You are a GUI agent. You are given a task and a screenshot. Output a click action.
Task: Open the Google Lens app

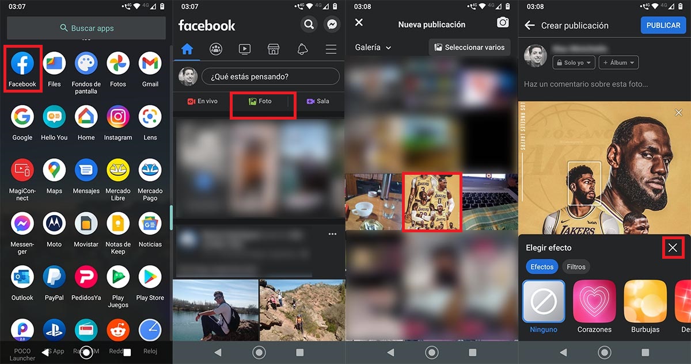[x=150, y=117]
